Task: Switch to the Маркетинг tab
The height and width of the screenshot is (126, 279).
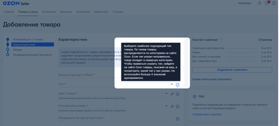Action: [x=101, y=12]
